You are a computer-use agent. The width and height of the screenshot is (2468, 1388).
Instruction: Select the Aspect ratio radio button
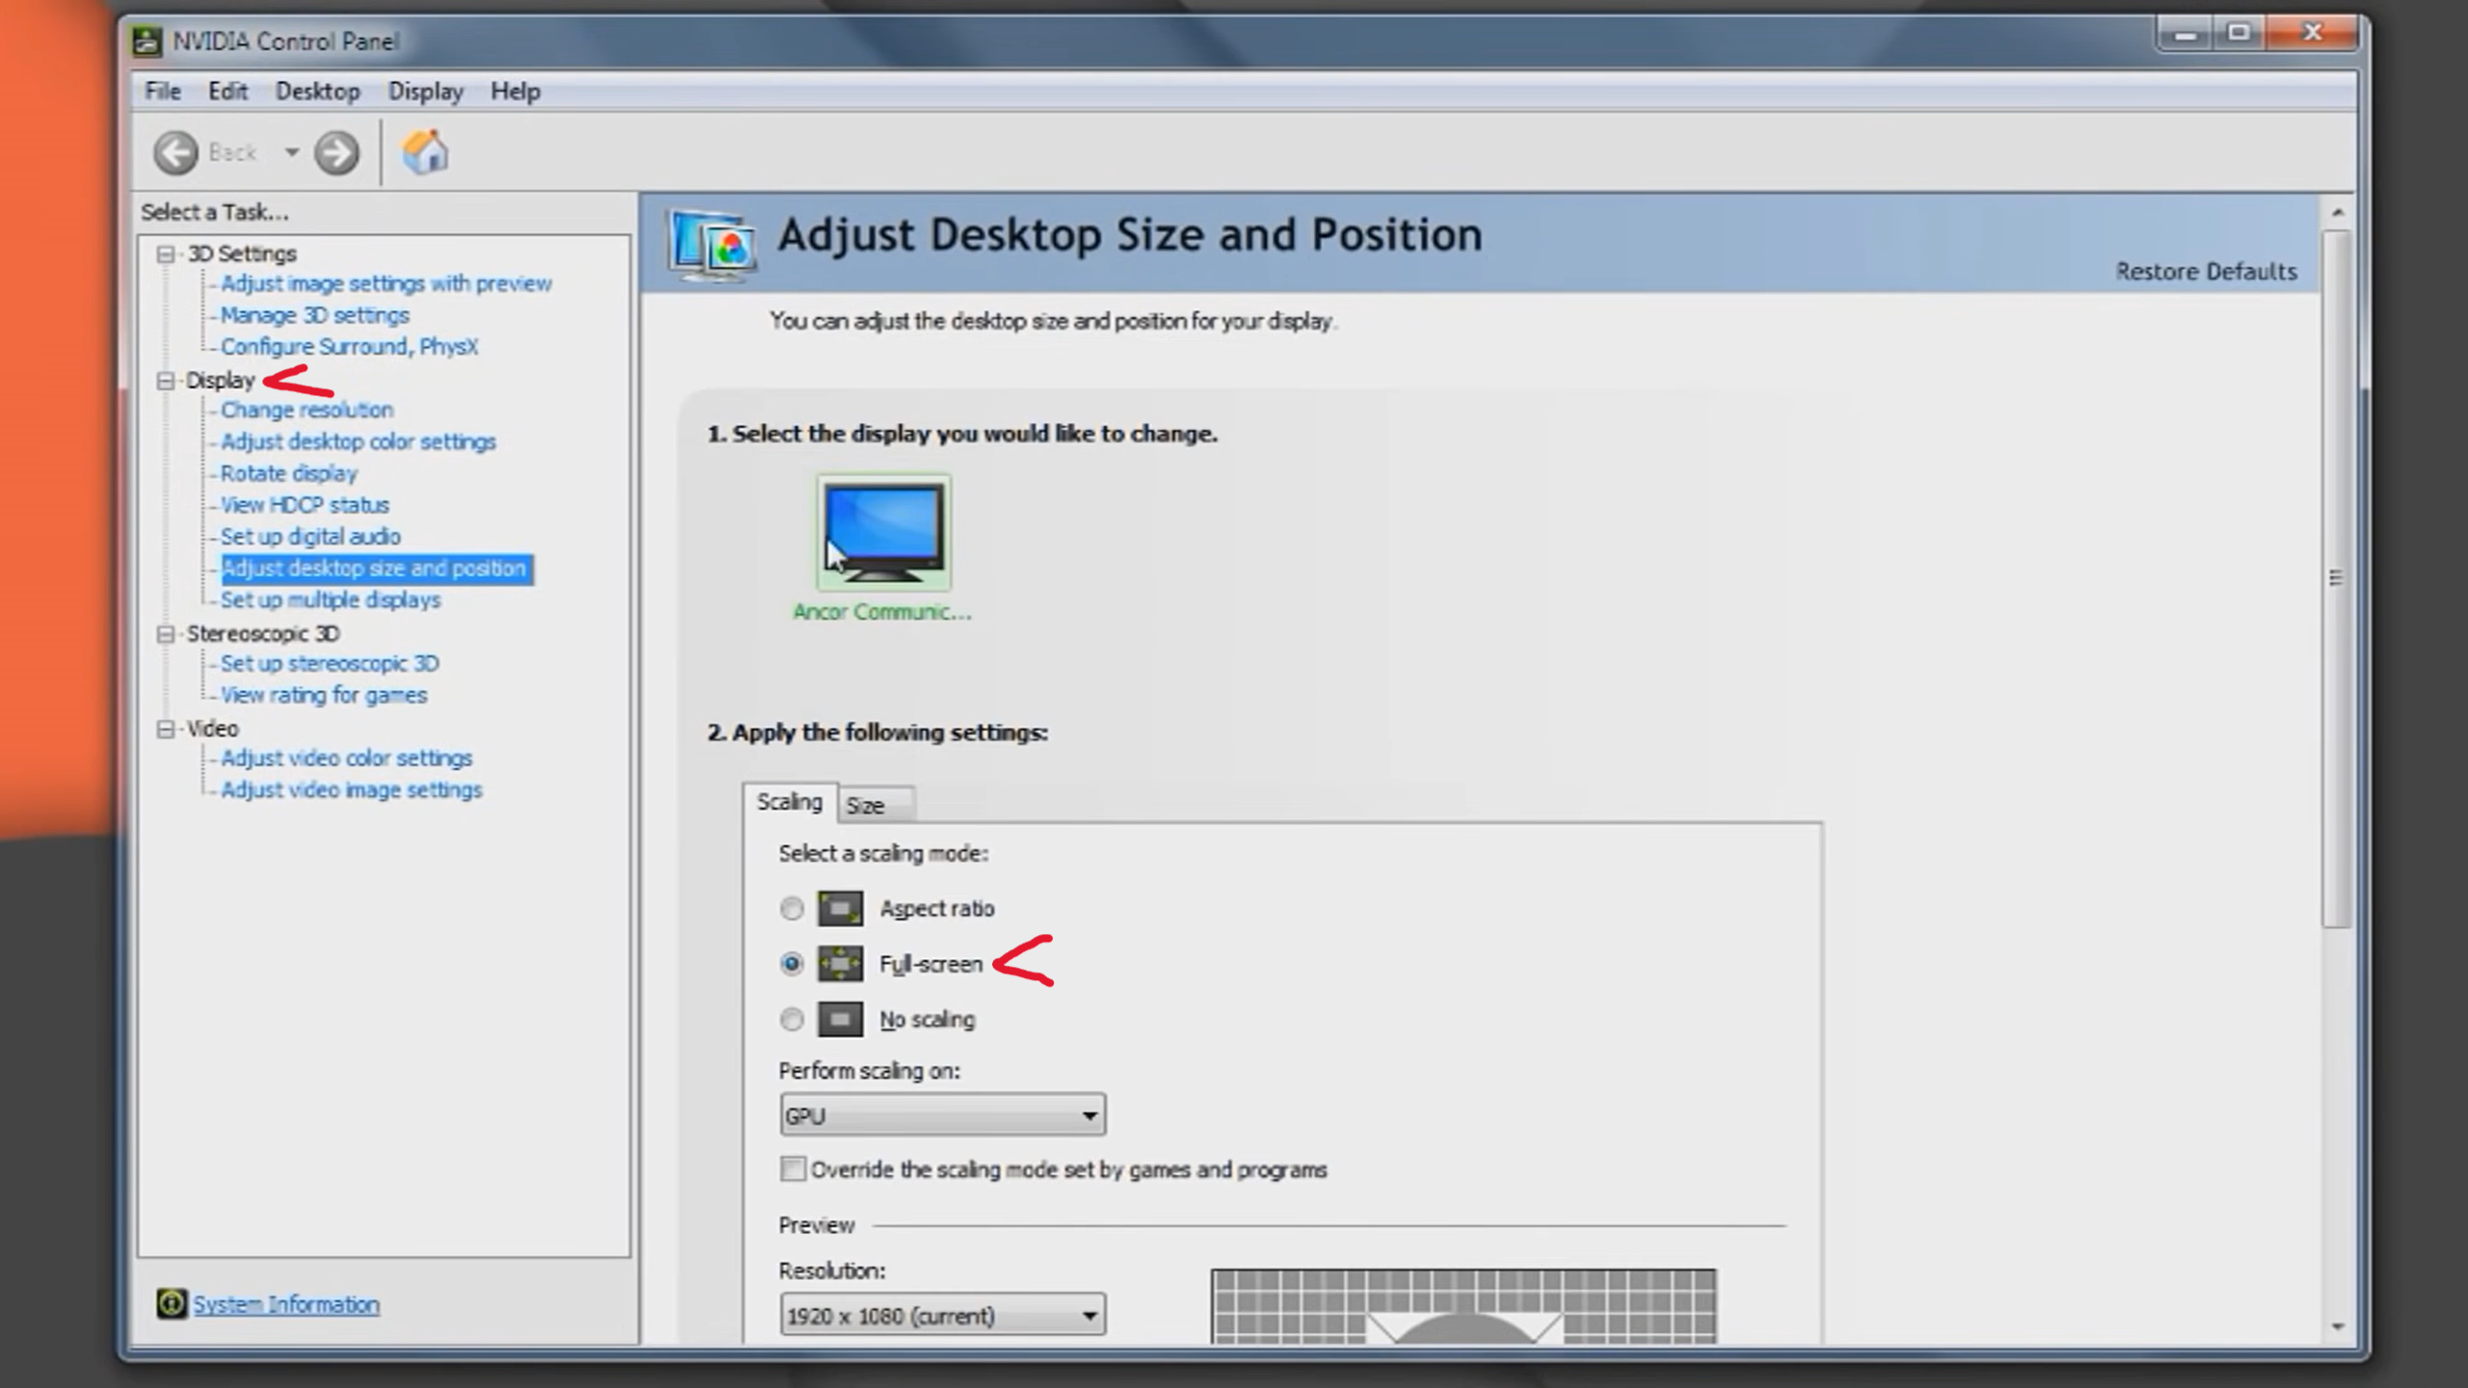tap(791, 908)
